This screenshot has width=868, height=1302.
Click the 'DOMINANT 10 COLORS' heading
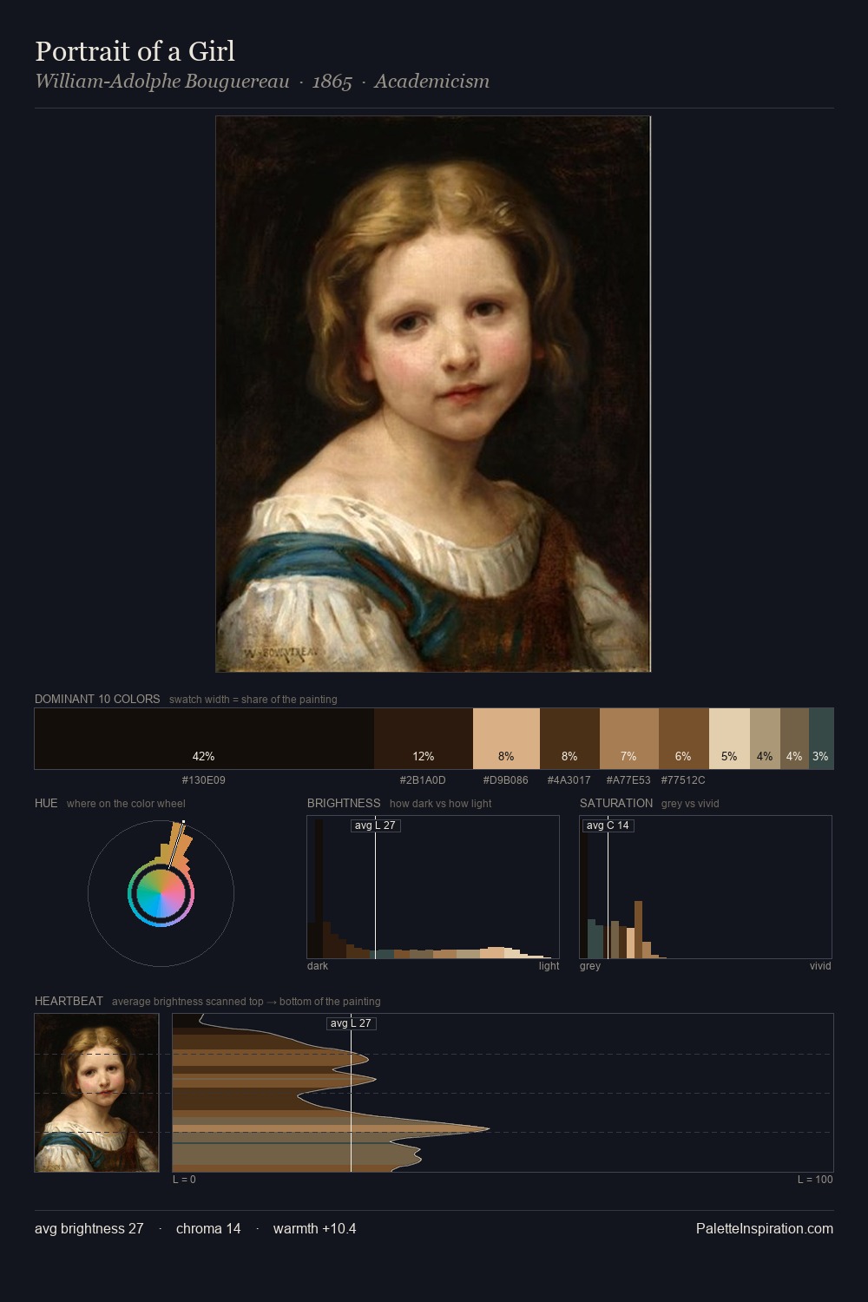pos(97,699)
